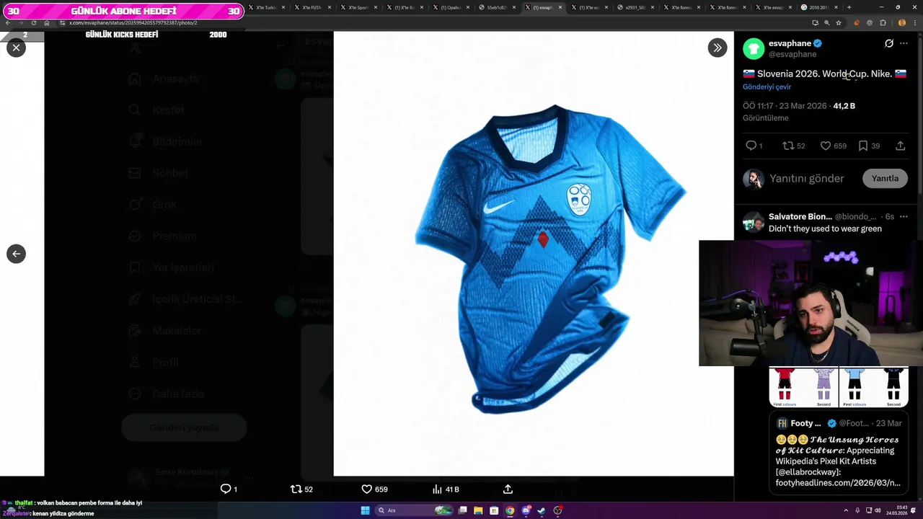This screenshot has width=923, height=519.
Task: Click the address bar URL
Action: (133, 22)
